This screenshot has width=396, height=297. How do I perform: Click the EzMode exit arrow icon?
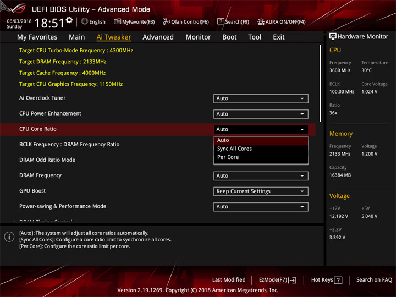[293, 280]
